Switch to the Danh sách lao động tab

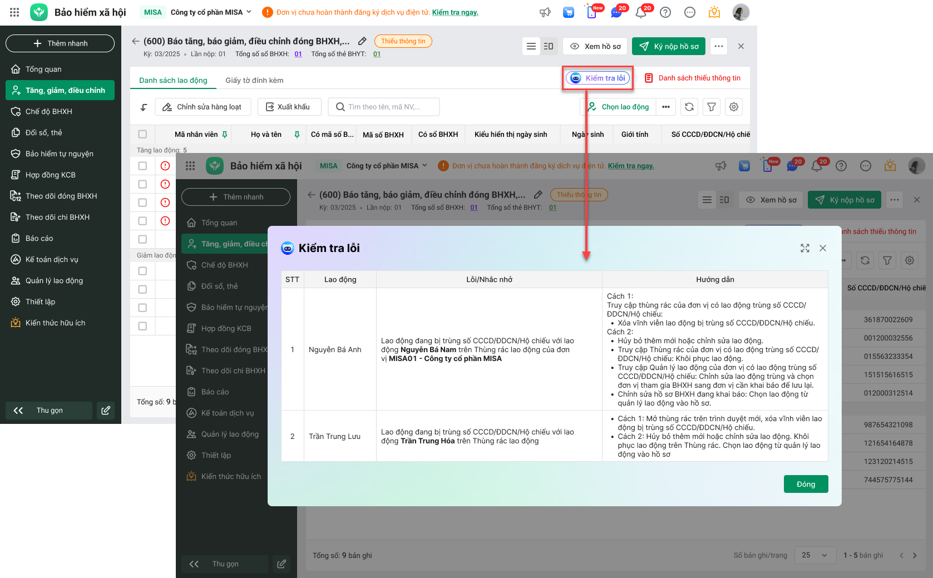click(173, 80)
